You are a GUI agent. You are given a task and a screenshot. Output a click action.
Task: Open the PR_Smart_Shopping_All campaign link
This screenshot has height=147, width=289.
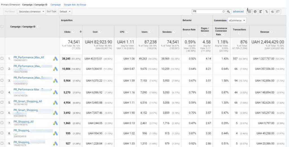tap(28, 101)
